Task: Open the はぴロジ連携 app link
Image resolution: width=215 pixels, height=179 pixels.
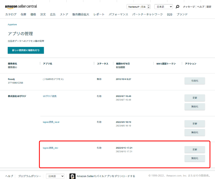Action: (50, 96)
